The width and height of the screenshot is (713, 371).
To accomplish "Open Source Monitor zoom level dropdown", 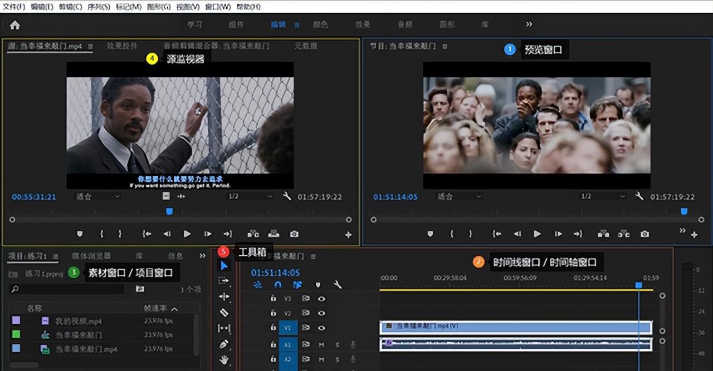I will tap(97, 196).
